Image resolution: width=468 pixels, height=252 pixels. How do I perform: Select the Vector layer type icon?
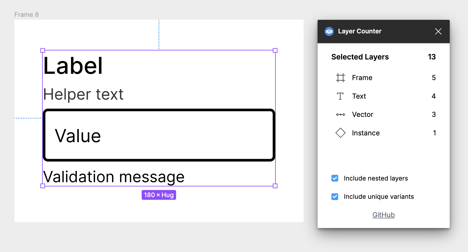tap(340, 114)
